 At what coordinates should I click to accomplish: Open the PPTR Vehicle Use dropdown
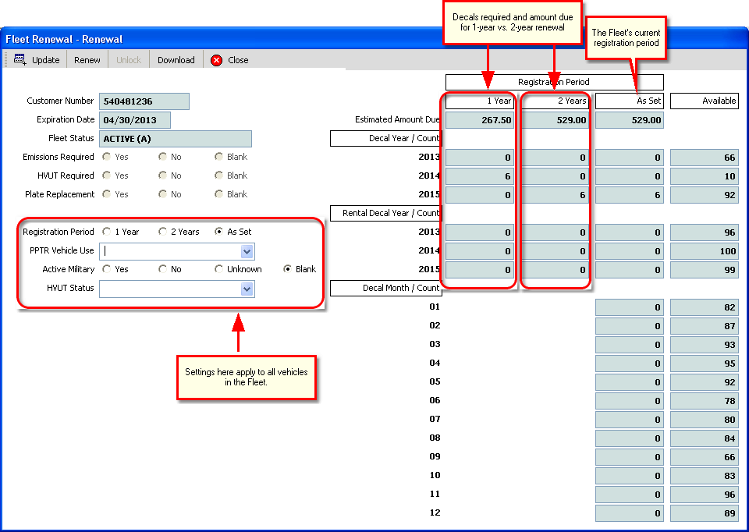coord(247,251)
